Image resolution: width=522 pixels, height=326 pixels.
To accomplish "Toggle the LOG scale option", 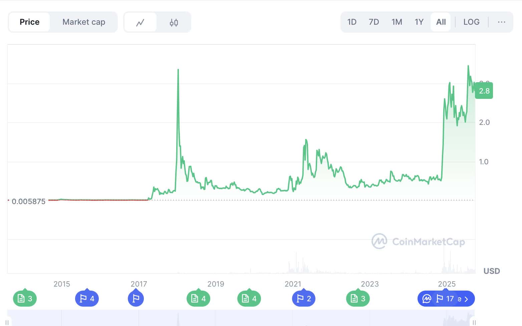I will [x=471, y=22].
